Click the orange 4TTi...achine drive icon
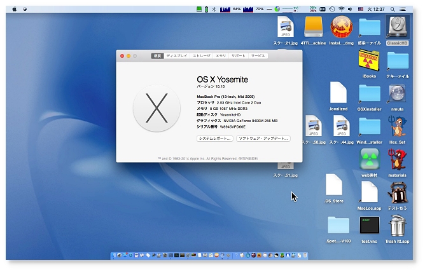The image size is (425, 272). [x=313, y=27]
